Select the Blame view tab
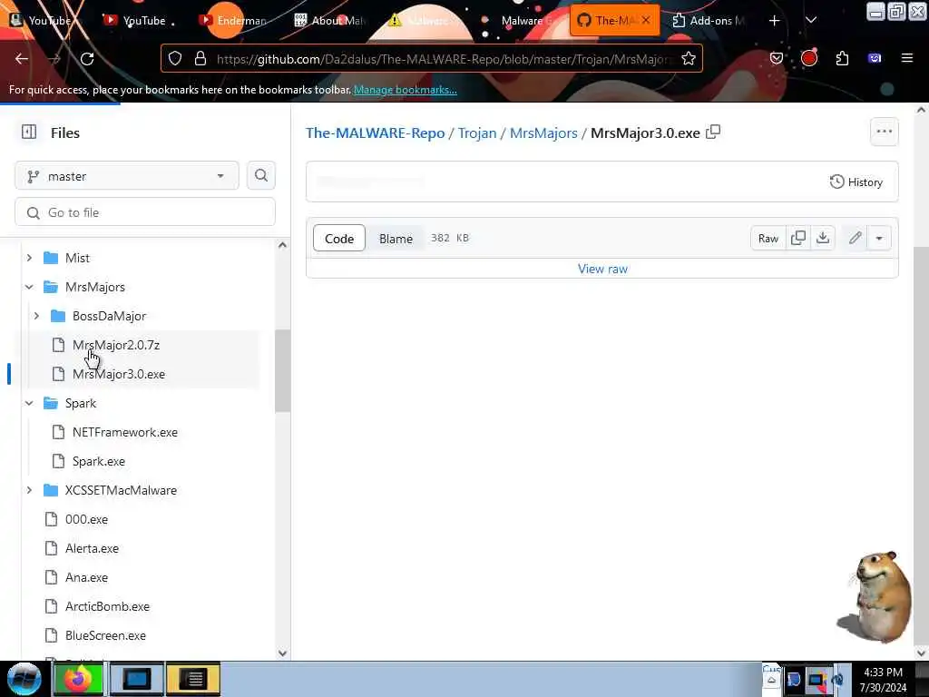The image size is (929, 697). [396, 239]
